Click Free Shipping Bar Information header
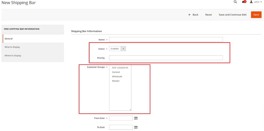264x131 pixels. click(x=22, y=29)
